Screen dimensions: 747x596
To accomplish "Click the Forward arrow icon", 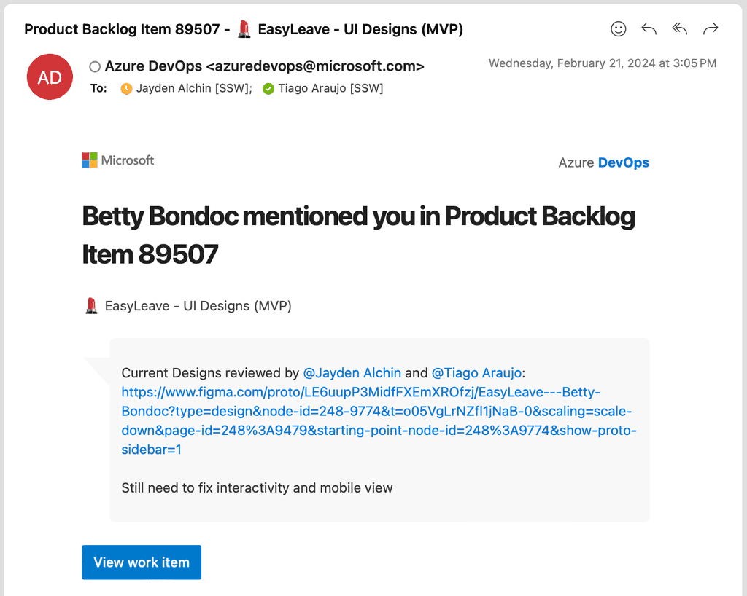I will 710,29.
